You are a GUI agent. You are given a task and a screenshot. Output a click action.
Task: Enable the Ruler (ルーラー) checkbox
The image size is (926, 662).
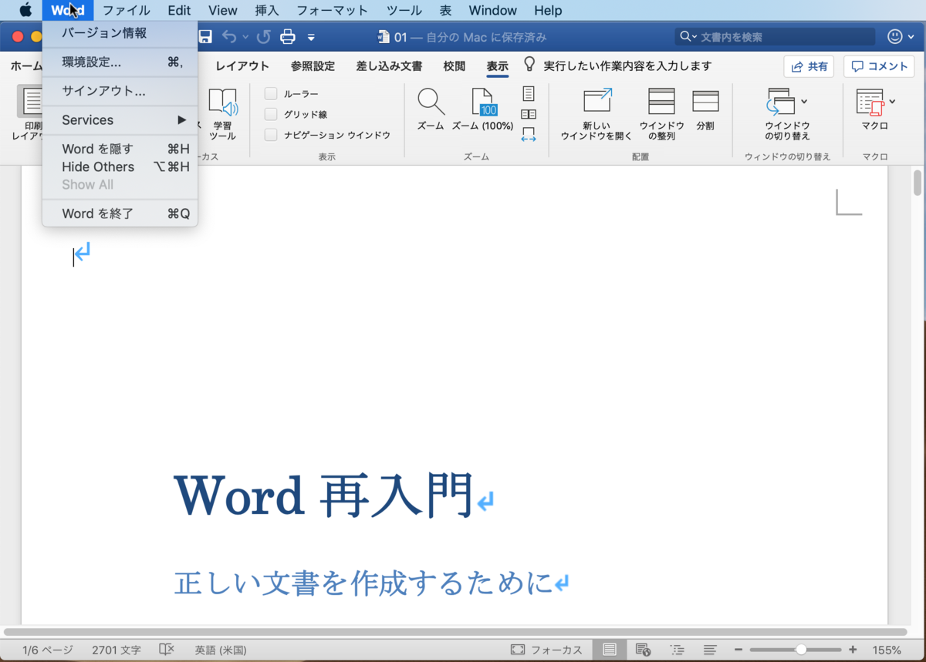pyautogui.click(x=271, y=93)
